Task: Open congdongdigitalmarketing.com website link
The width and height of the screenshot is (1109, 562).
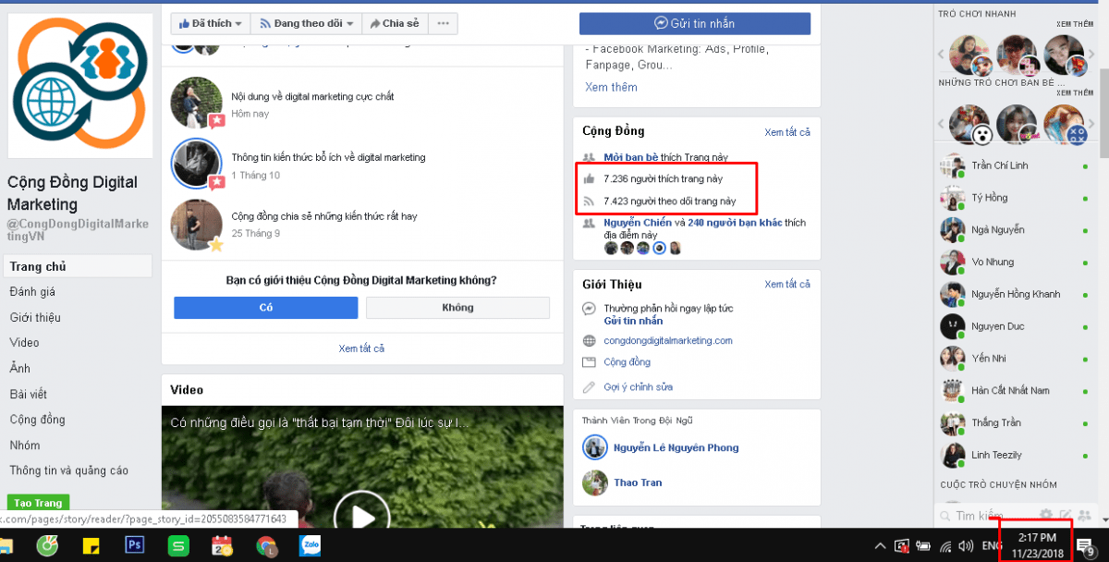Action: (668, 340)
